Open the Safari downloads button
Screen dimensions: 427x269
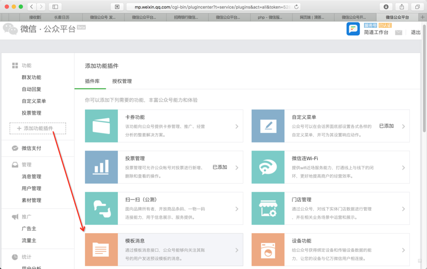386,7
